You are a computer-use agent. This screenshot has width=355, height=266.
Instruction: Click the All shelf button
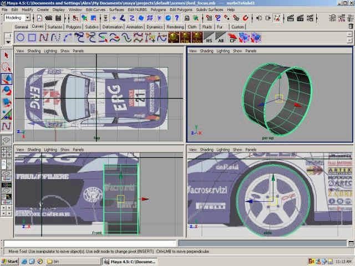[x=221, y=38]
